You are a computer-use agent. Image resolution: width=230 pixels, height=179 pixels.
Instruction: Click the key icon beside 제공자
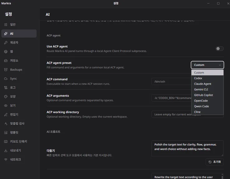tap(6, 43)
